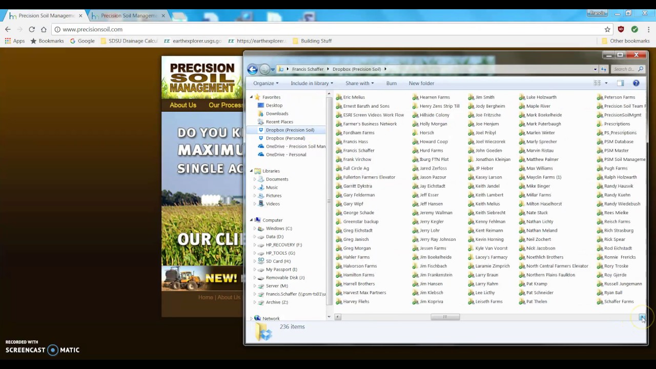Close the first Chrome tab
Image resolution: width=656 pixels, height=369 pixels.
pyautogui.click(x=80, y=16)
